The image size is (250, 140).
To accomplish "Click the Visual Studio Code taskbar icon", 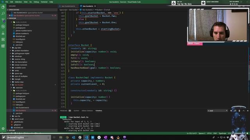I will (x=86, y=137).
